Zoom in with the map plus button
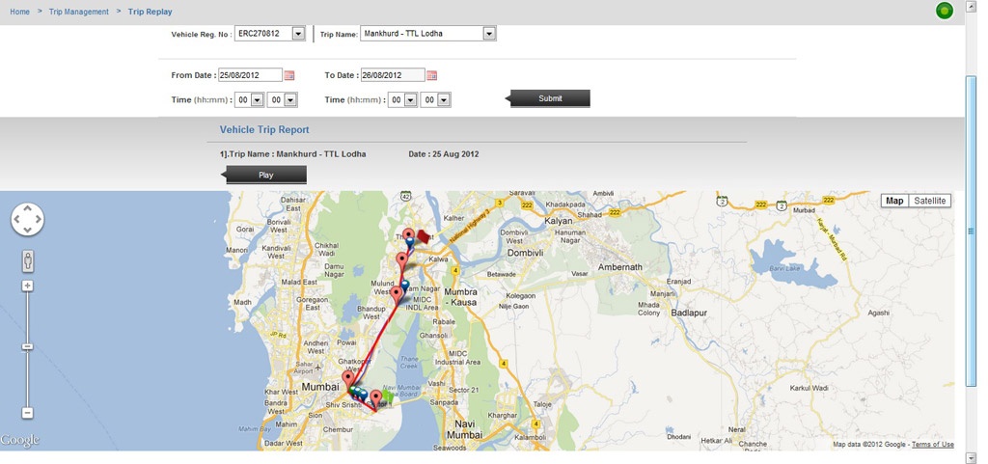Viewport: 988px width, 464px height. point(27,286)
